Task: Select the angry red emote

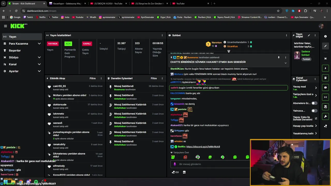Action: [185, 157]
